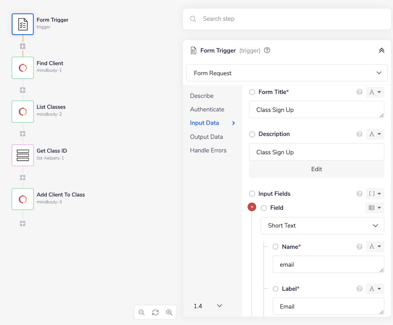The image size is (393, 325).
Task: Open the Handle Errors tab
Action: point(208,150)
